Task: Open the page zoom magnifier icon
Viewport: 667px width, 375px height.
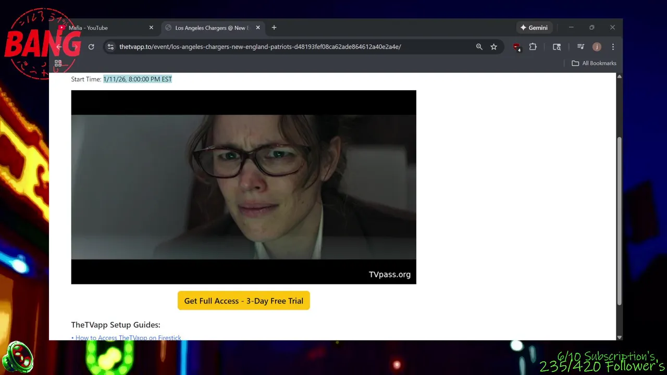Action: (479, 47)
